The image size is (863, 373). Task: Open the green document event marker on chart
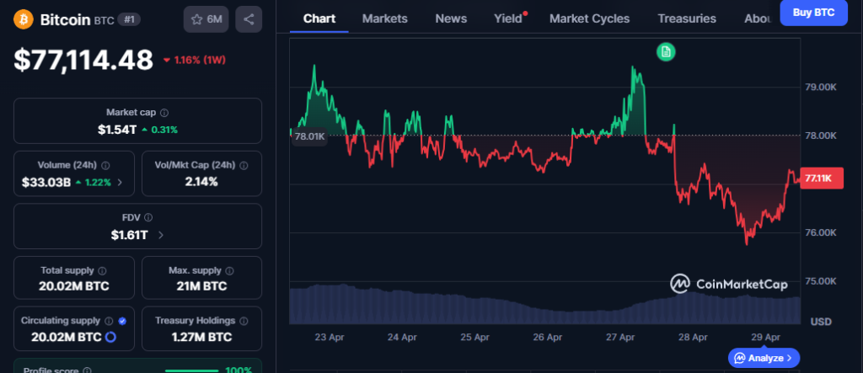[x=666, y=52]
